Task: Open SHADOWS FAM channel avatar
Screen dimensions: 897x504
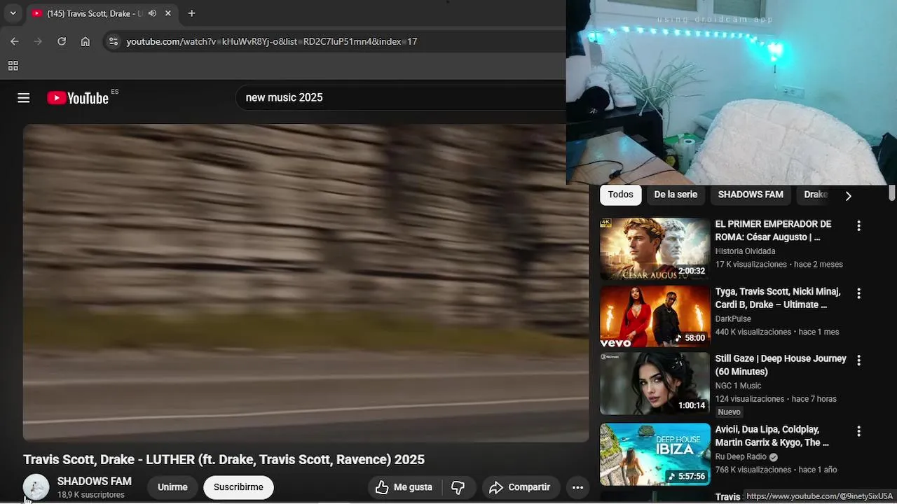Action: [36, 487]
